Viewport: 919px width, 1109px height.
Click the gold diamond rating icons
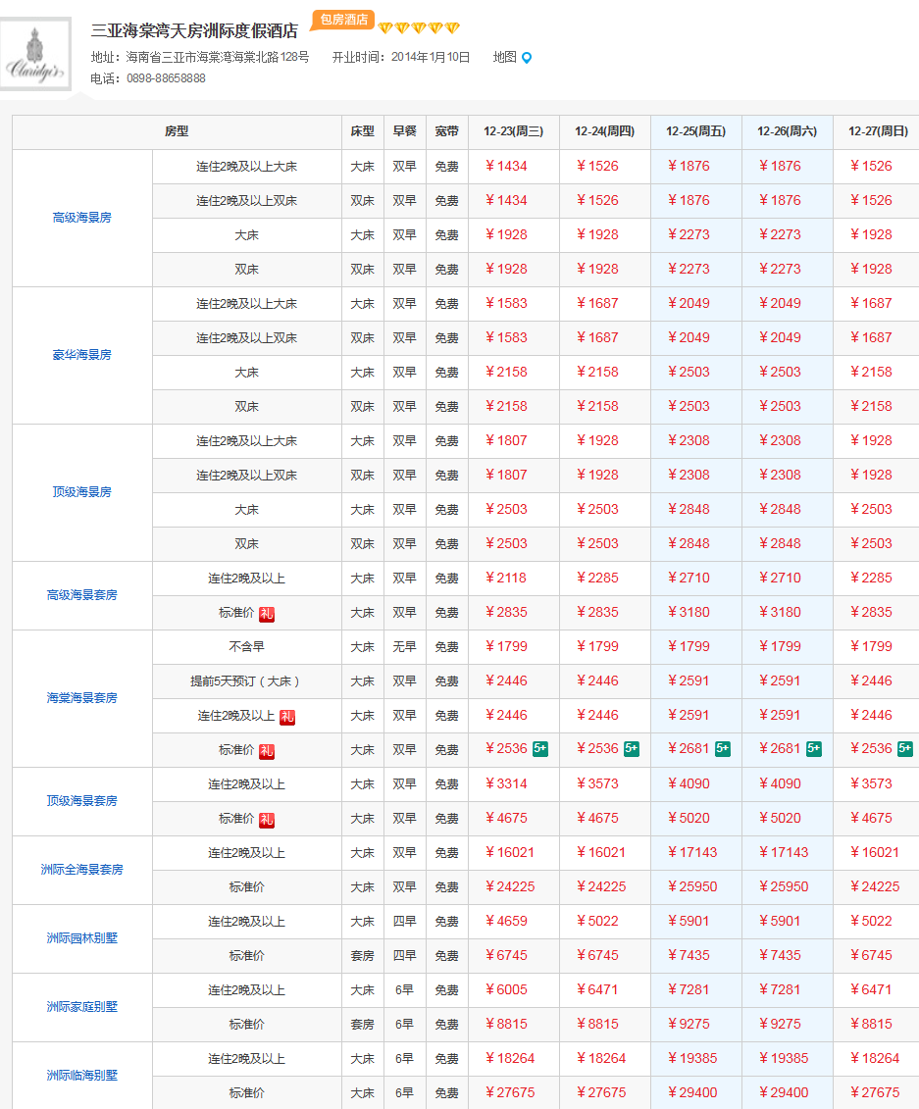pyautogui.click(x=419, y=28)
